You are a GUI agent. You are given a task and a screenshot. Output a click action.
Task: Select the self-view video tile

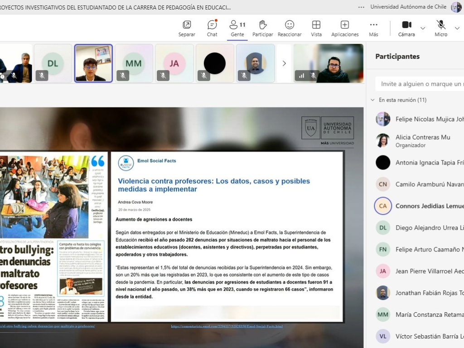[328, 63]
